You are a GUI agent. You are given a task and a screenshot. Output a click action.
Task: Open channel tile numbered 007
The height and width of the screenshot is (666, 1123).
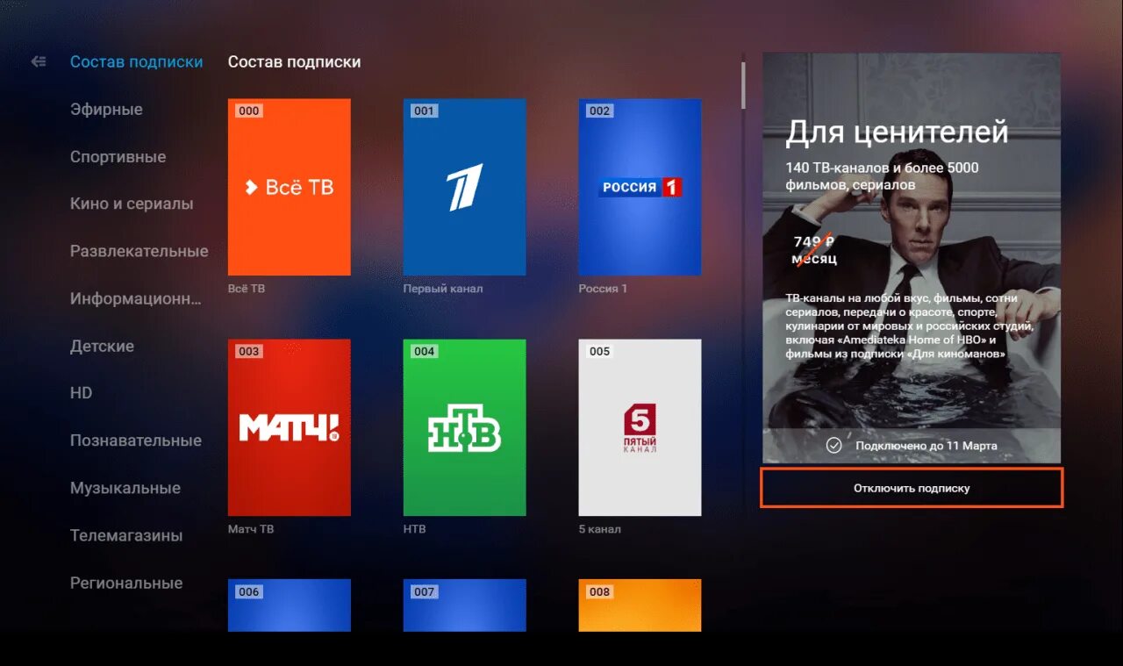(x=464, y=605)
